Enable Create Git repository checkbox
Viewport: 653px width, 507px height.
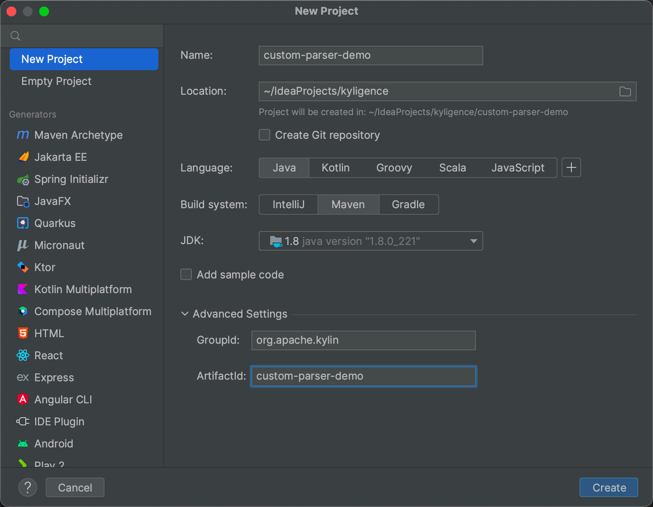point(264,135)
